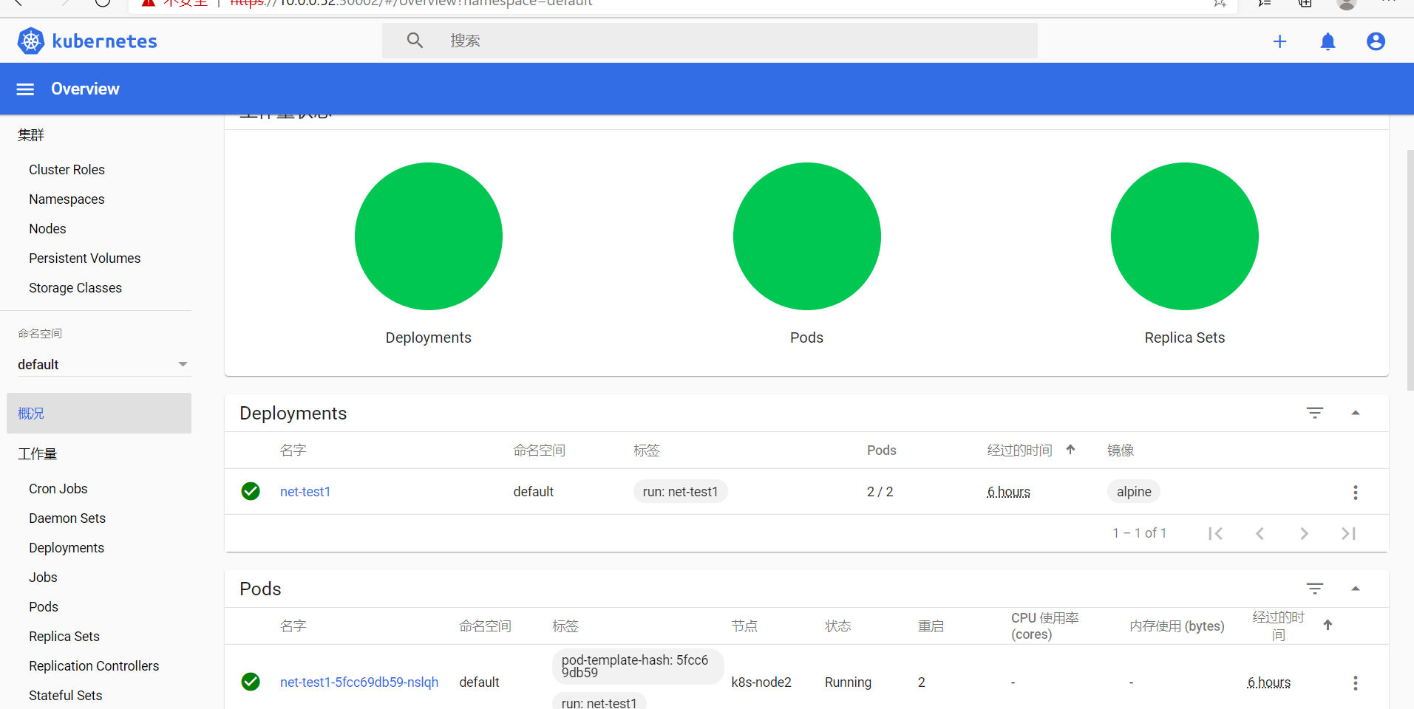The height and width of the screenshot is (709, 1414).
Task: Open the net-test1-5fcc69db59-nslqh pod link
Action: coord(359,682)
